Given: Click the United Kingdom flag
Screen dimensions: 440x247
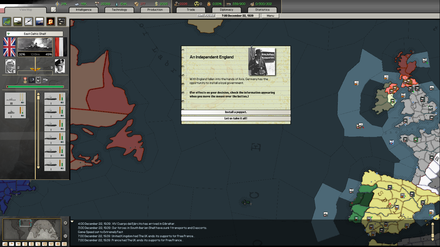Looking at the screenshot, I should 9,47.
